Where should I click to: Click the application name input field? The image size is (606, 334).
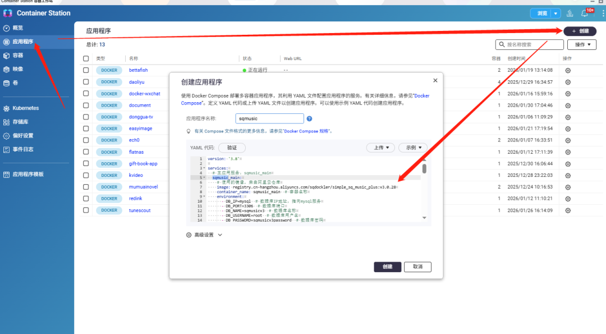point(269,119)
